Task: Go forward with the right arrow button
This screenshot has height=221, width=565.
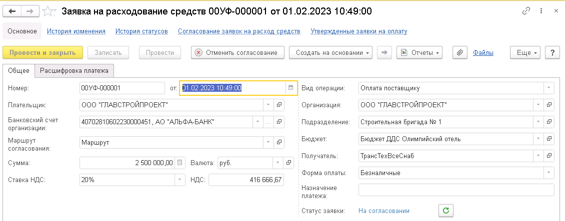Action: 30,11
